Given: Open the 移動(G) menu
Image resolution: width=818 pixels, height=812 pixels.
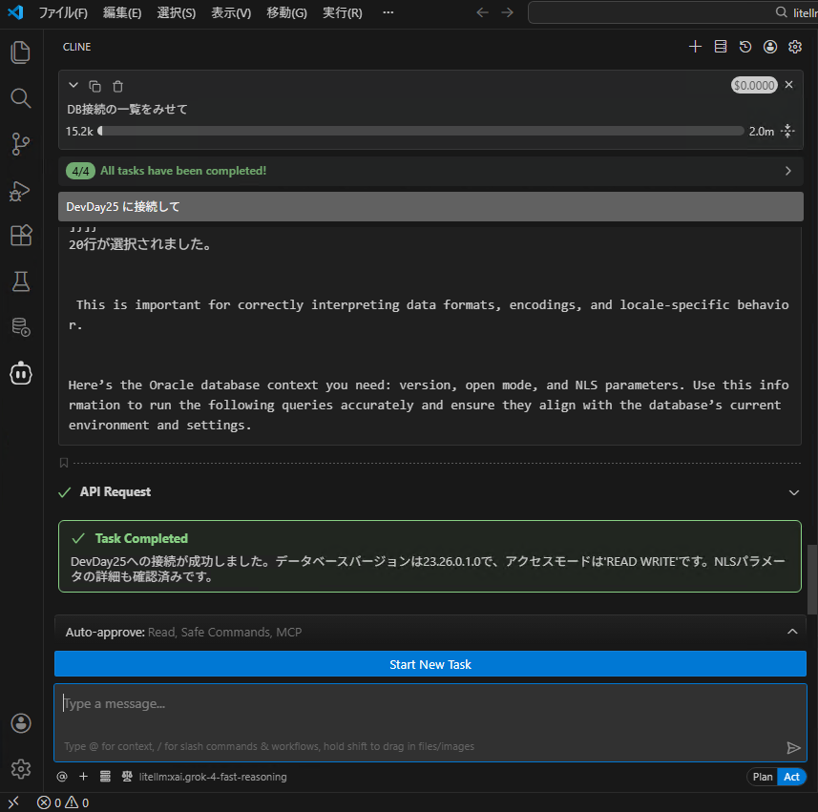Looking at the screenshot, I should tap(286, 12).
